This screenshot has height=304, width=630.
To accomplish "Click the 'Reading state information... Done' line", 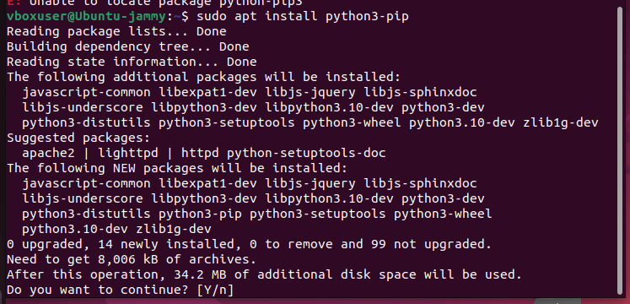I will coord(132,62).
